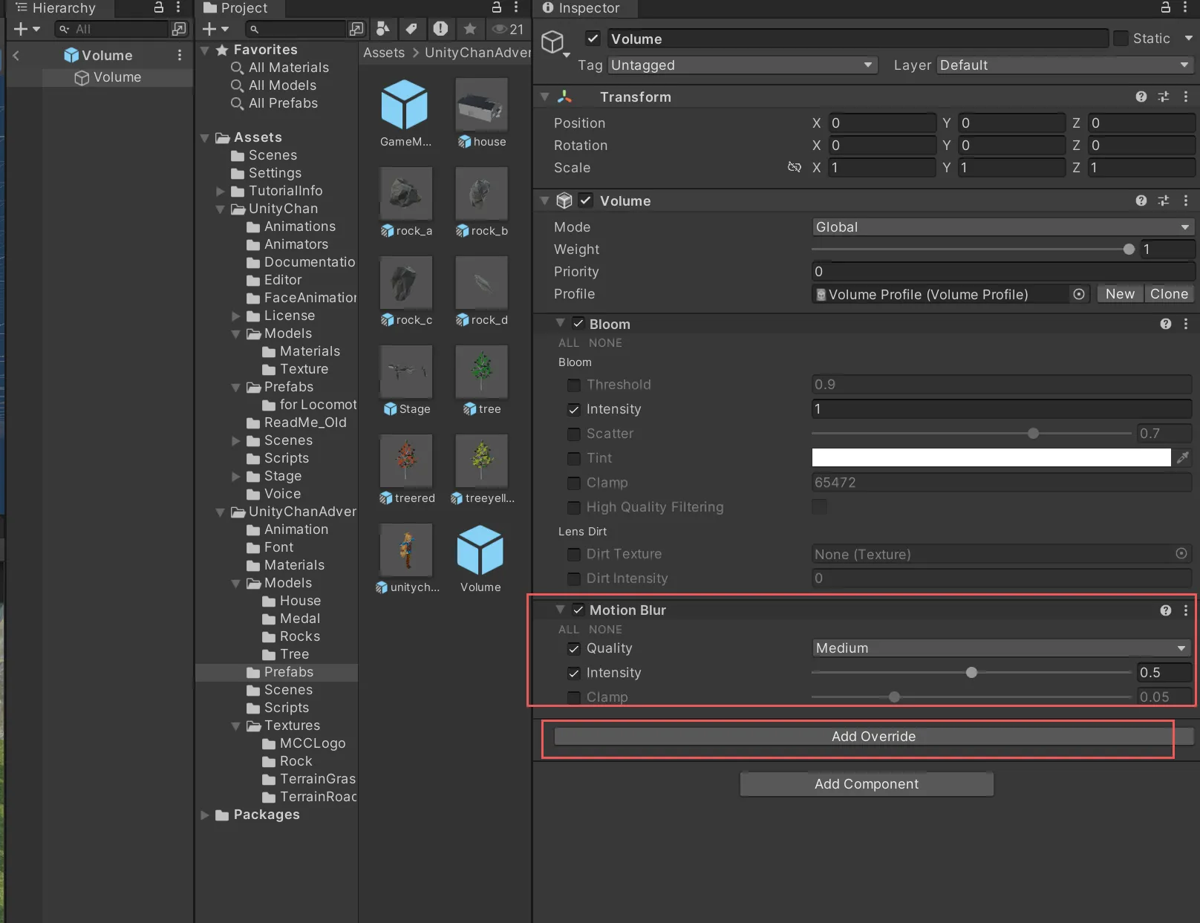Click the Bloom Tint eyedropper icon
This screenshot has width=1200, height=923.
click(1183, 457)
